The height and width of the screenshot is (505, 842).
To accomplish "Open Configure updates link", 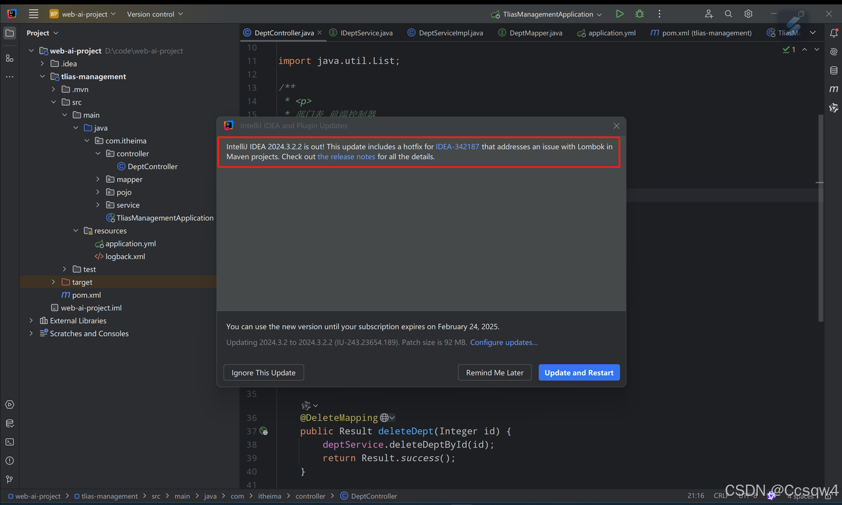I will tap(504, 343).
